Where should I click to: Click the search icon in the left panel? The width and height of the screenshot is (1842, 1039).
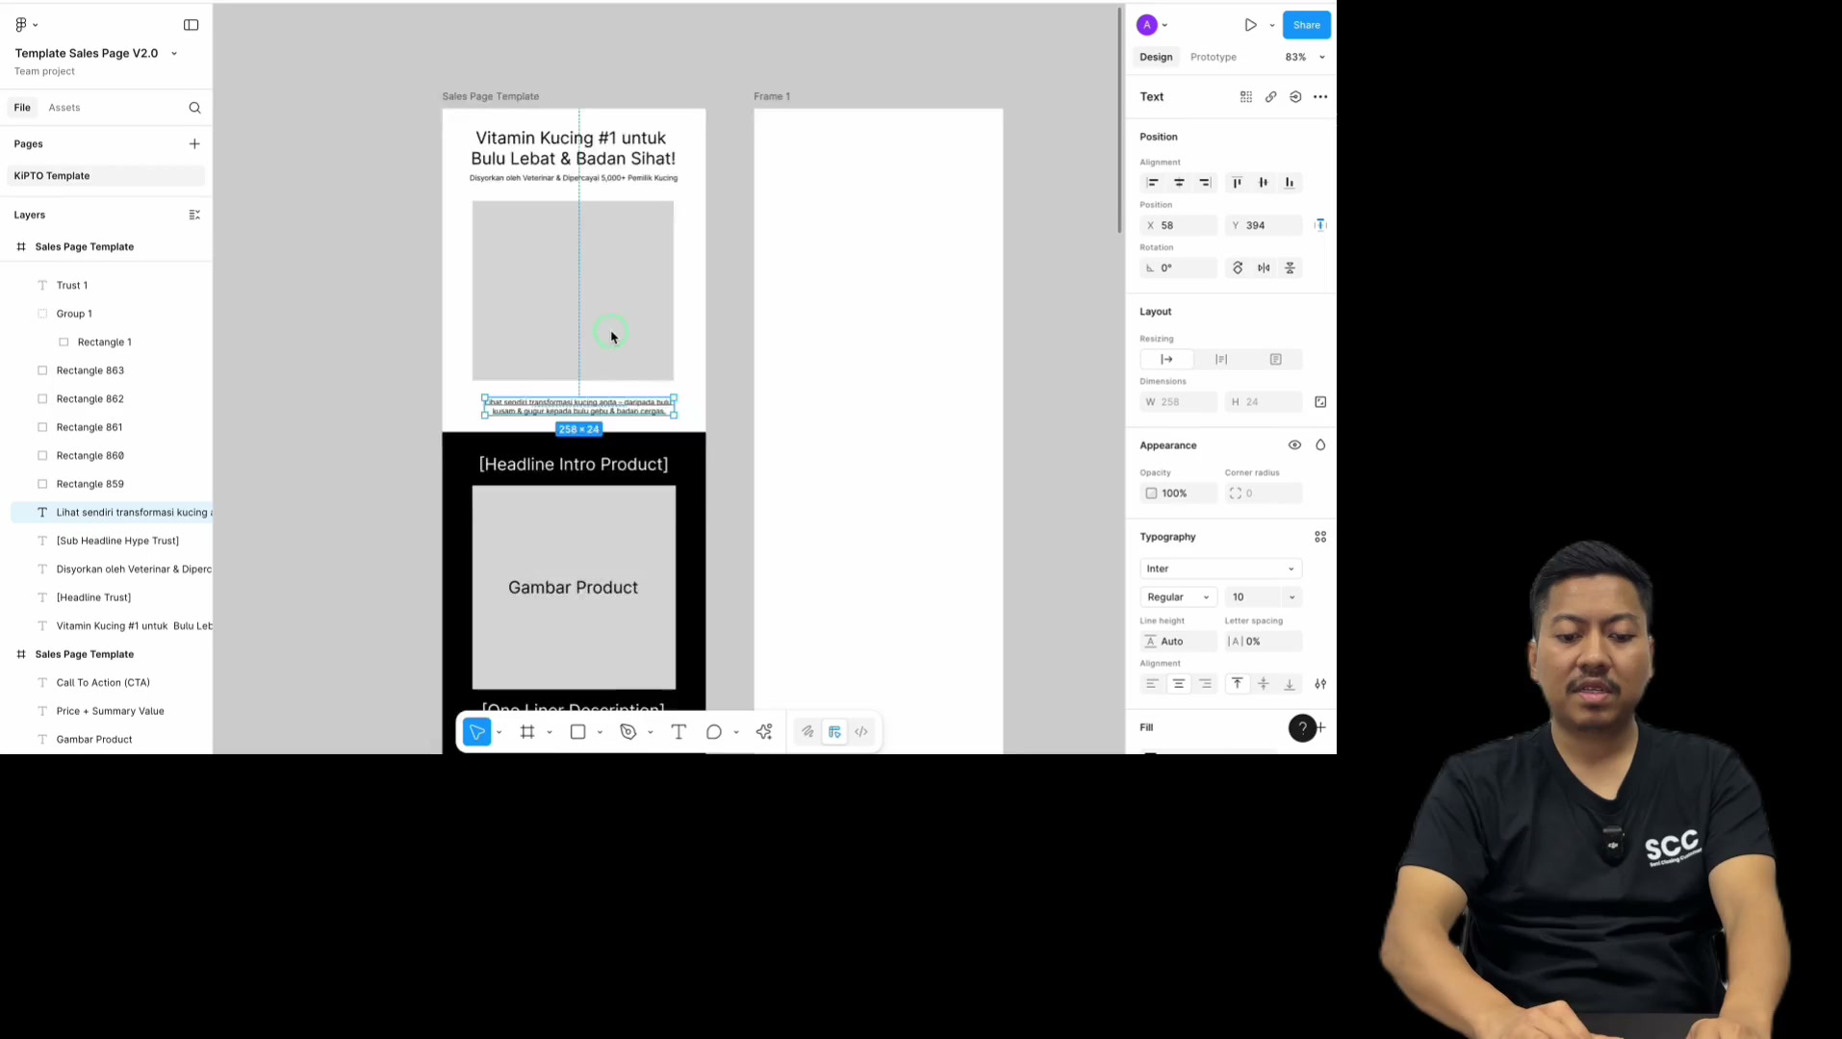[x=195, y=108]
